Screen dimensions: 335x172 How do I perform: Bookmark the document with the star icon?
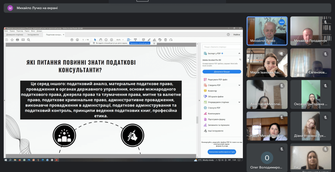point(12,40)
